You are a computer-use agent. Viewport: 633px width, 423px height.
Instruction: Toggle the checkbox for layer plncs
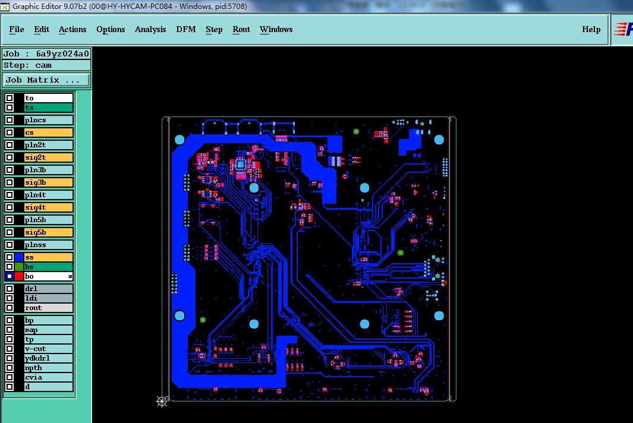coord(10,120)
